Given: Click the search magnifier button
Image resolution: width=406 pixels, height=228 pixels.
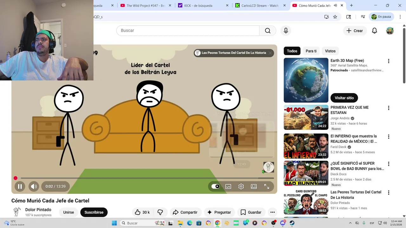Looking at the screenshot, I should coord(268,30).
